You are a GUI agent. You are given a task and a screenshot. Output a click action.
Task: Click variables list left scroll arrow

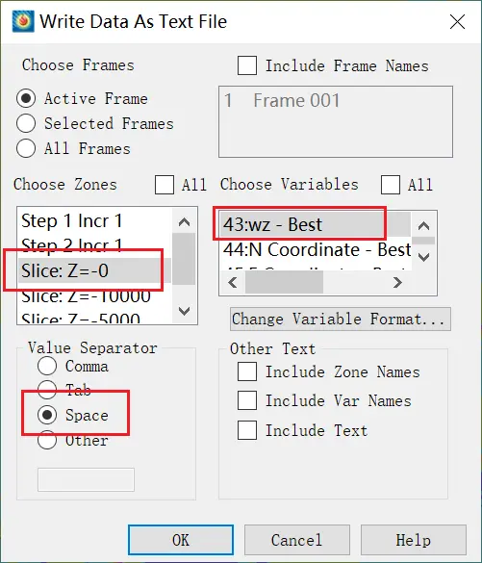[x=233, y=283]
